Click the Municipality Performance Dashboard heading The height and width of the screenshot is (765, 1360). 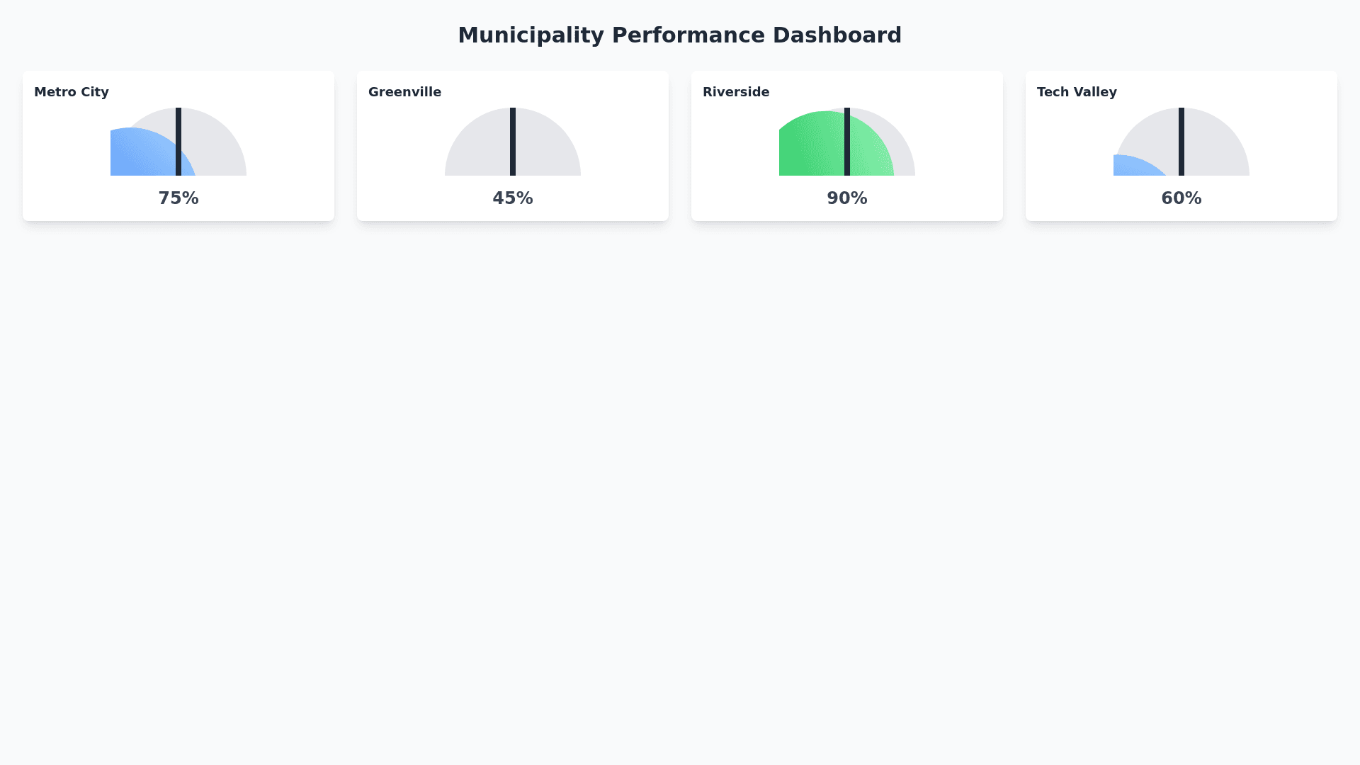click(679, 35)
